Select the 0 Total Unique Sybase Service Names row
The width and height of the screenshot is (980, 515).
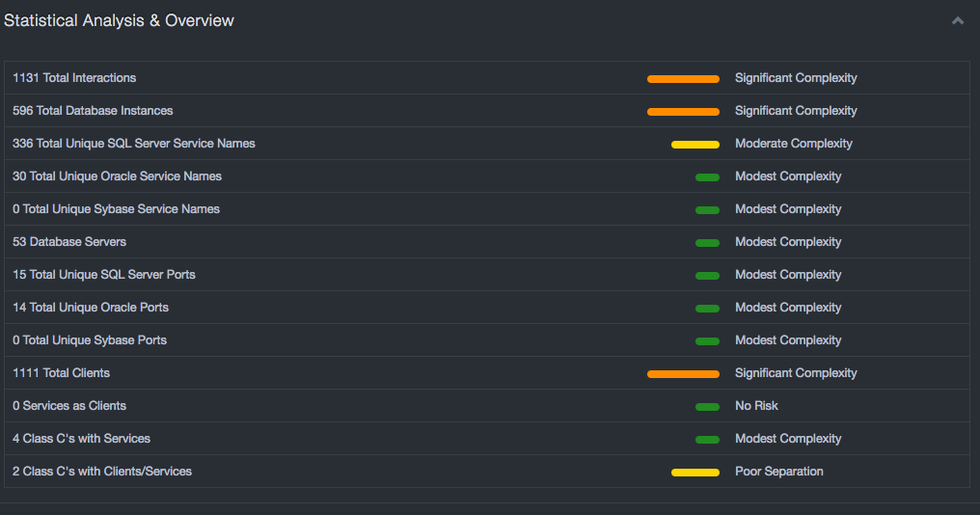116,209
